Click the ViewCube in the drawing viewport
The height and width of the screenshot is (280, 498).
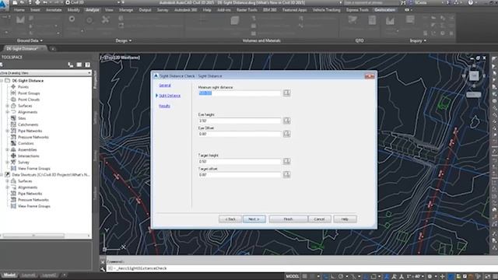coord(474,75)
